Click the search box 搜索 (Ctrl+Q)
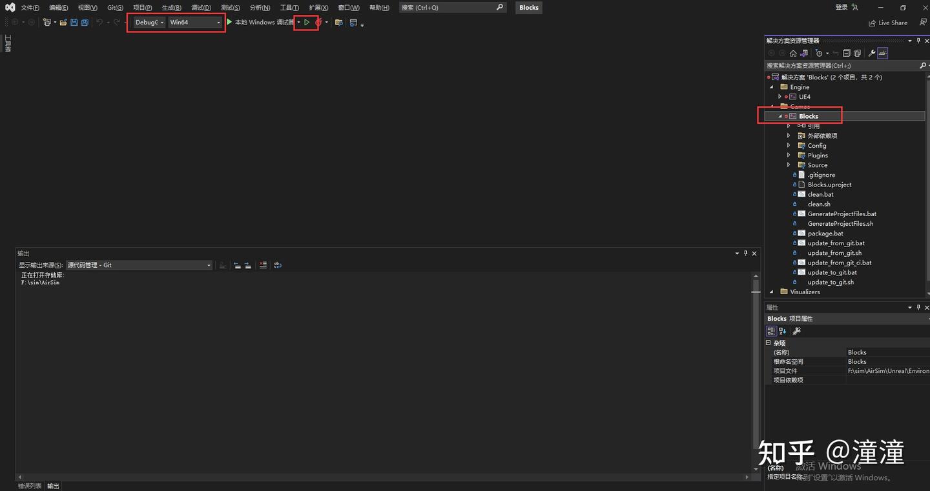Viewport: 930px width, 491px height. click(452, 8)
